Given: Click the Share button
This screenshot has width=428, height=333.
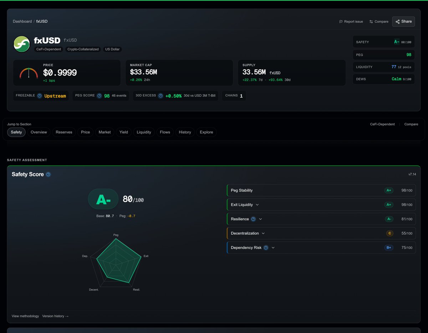Looking at the screenshot, I should (403, 22).
